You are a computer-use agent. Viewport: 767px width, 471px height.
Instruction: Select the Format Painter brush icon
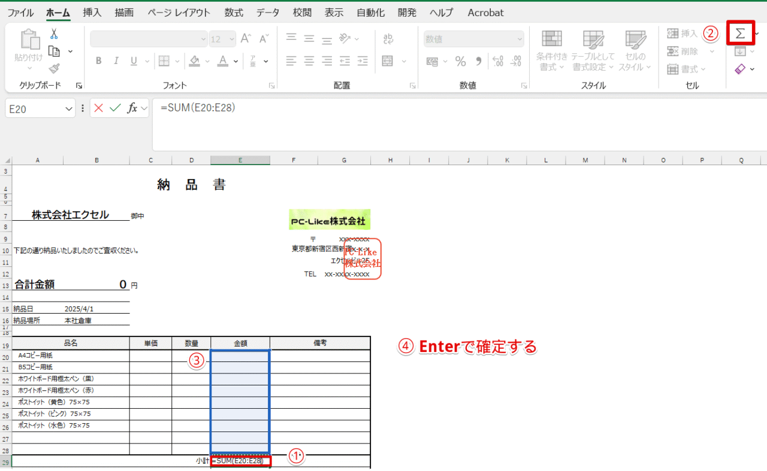click(x=54, y=69)
